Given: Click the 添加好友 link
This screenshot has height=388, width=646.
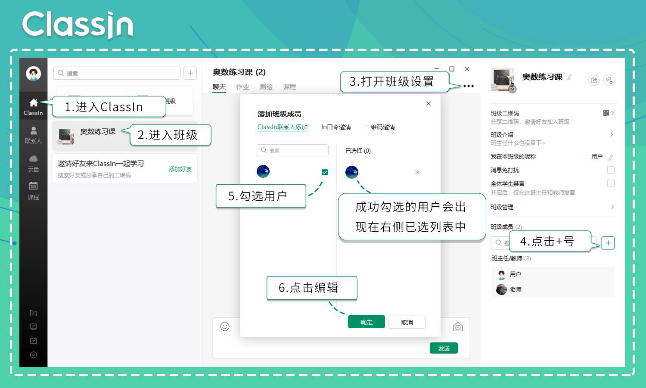Looking at the screenshot, I should pos(180,169).
